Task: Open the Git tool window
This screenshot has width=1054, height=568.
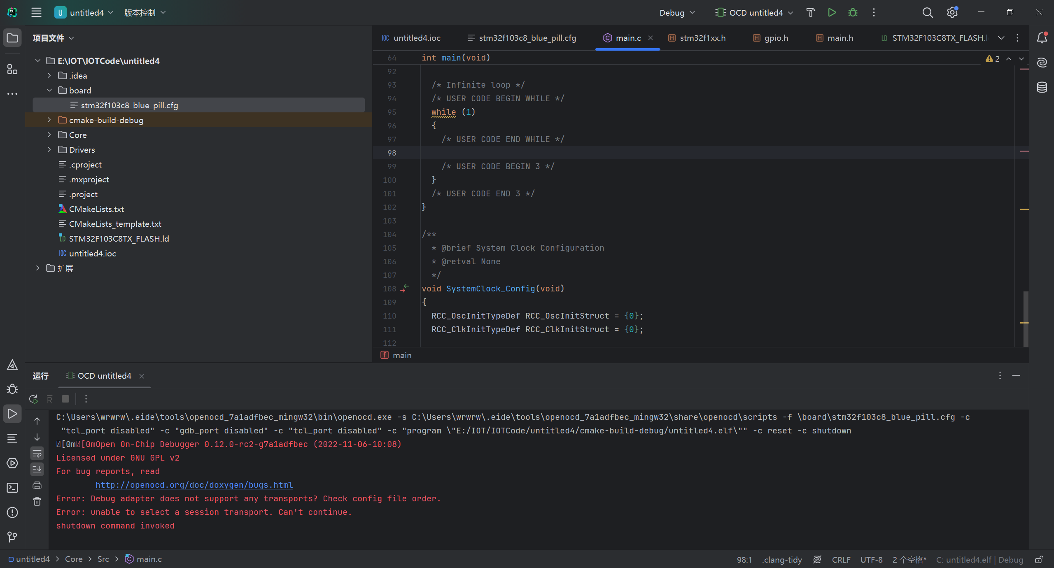Action: coord(12,537)
